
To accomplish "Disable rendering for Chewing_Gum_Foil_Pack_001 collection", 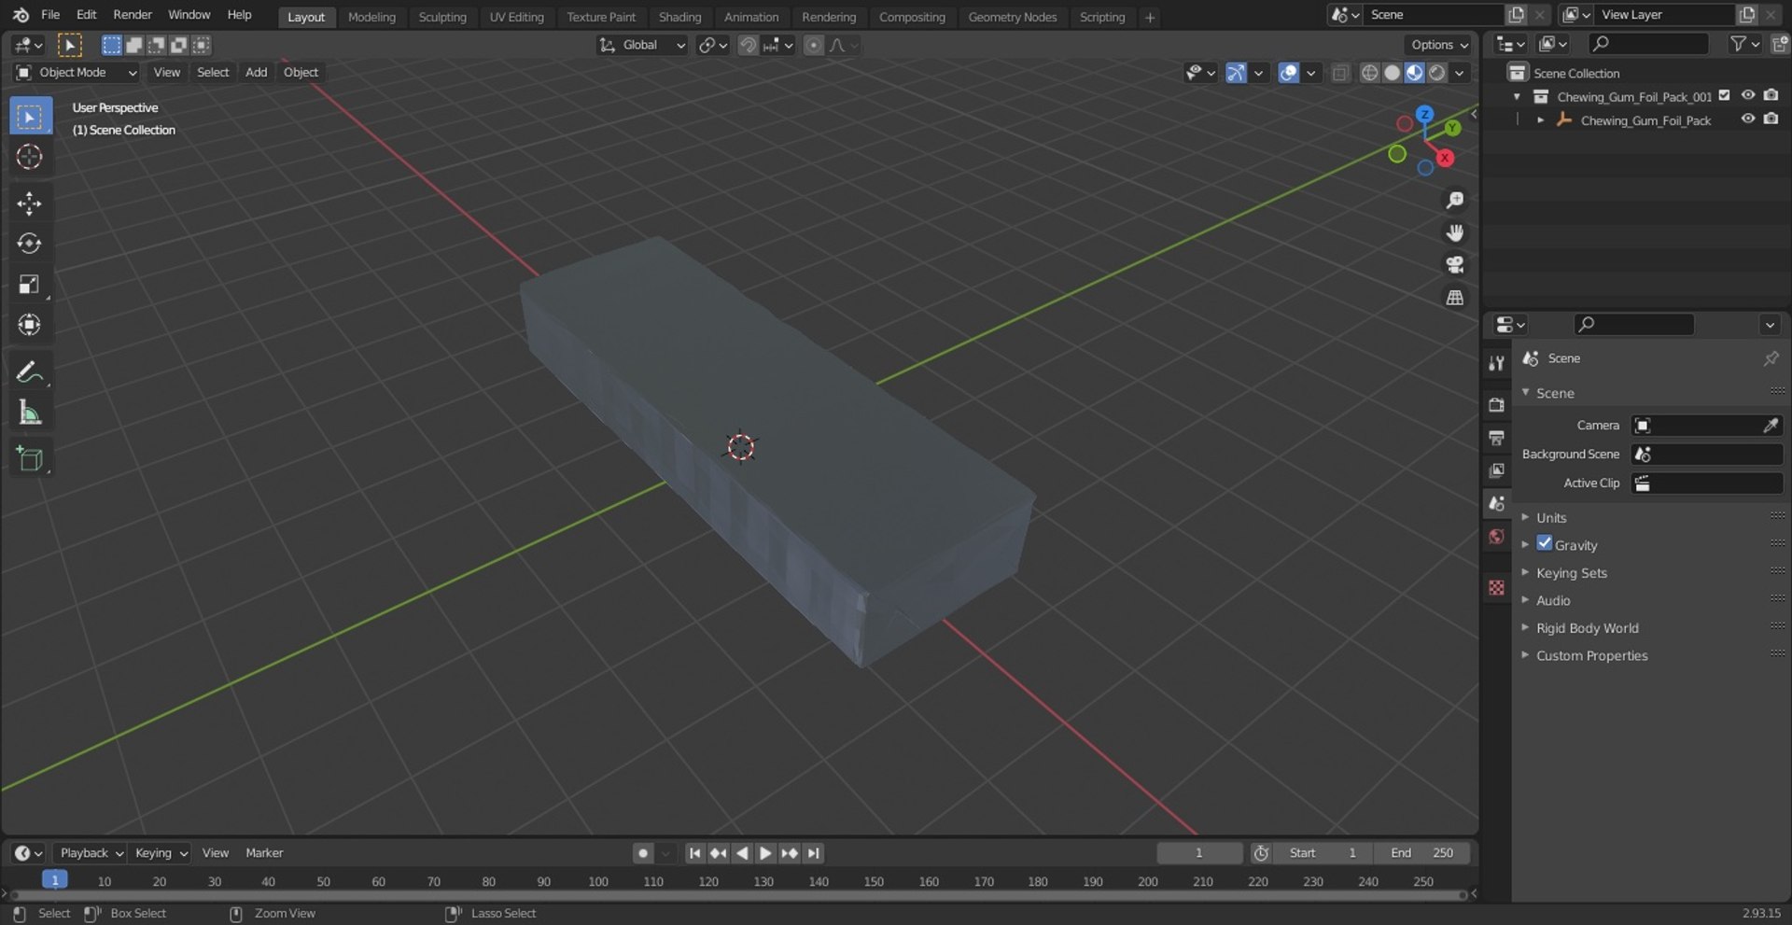I will 1771,95.
